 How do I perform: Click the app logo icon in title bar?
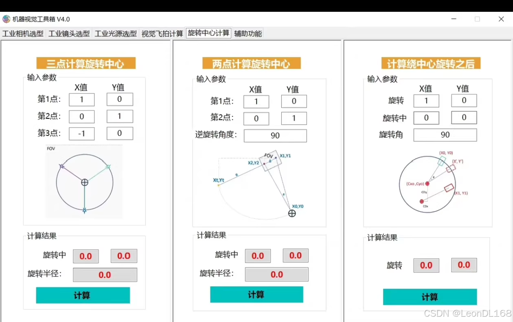click(6, 19)
